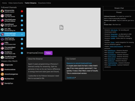
Task: Click the blue badge beside VividlyVivi
Action: [22, 53]
